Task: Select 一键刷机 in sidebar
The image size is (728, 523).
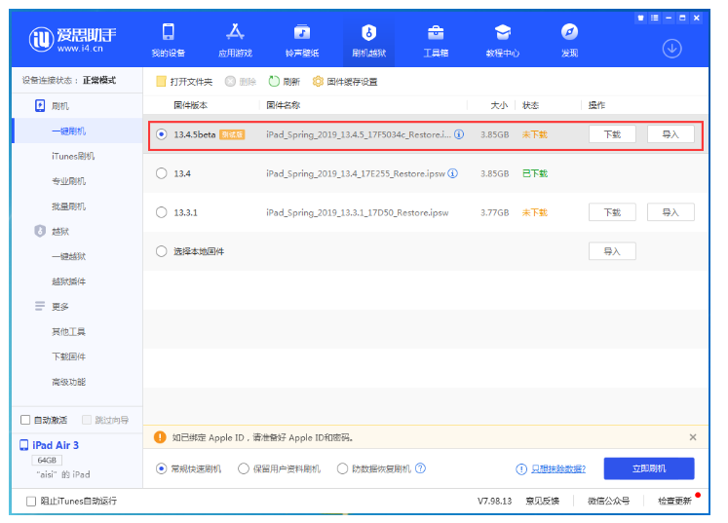Action: click(x=77, y=131)
